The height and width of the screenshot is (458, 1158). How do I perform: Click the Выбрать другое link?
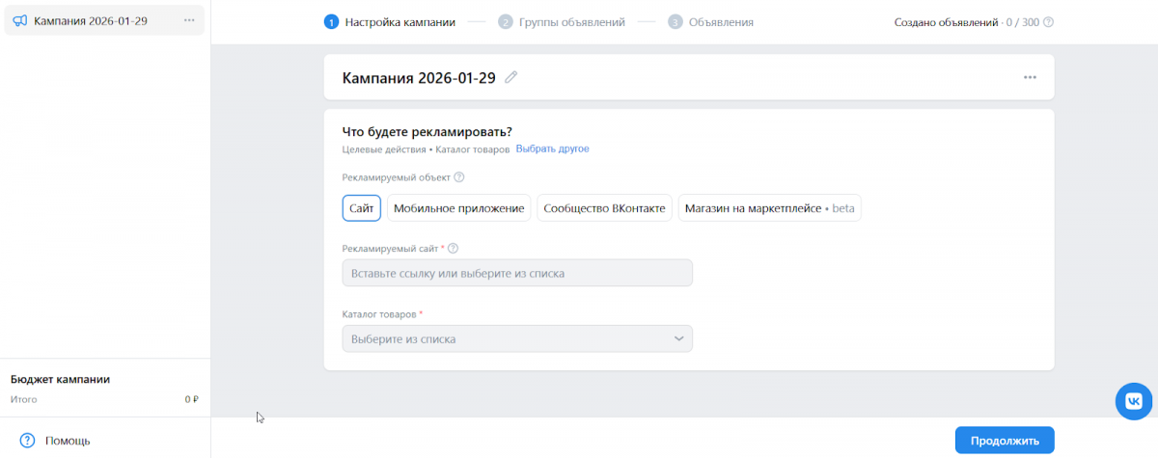(x=552, y=149)
